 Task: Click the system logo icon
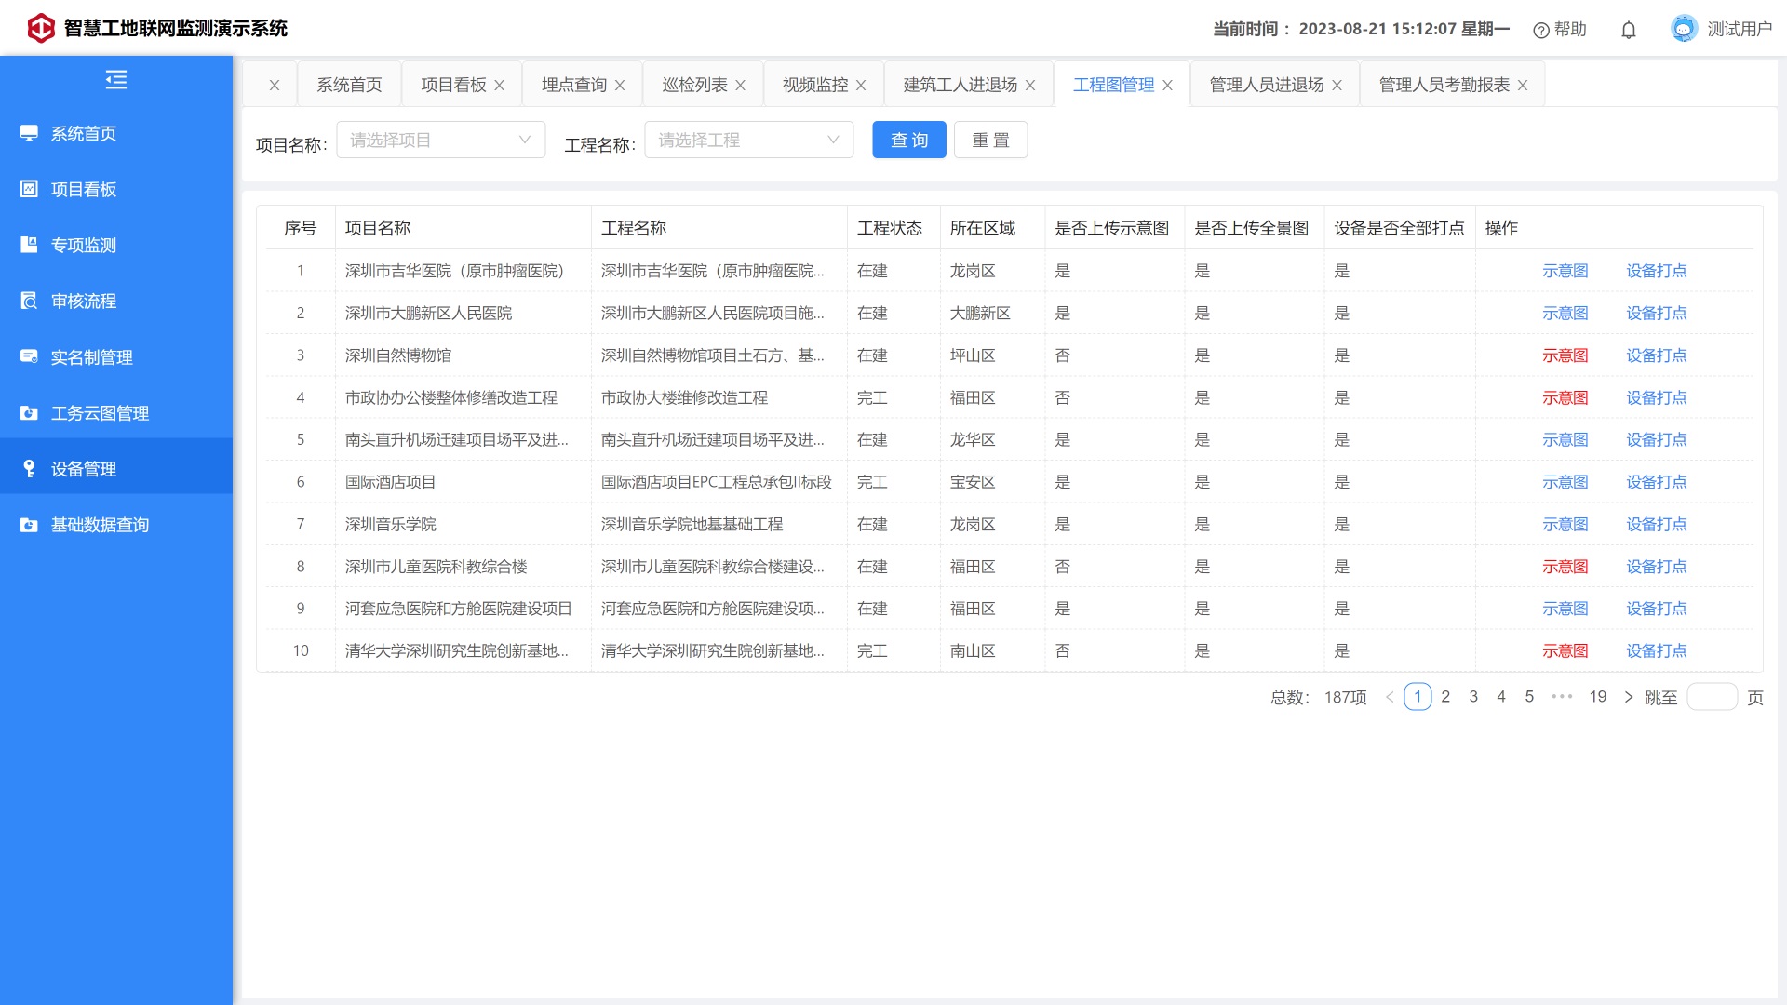(41, 29)
